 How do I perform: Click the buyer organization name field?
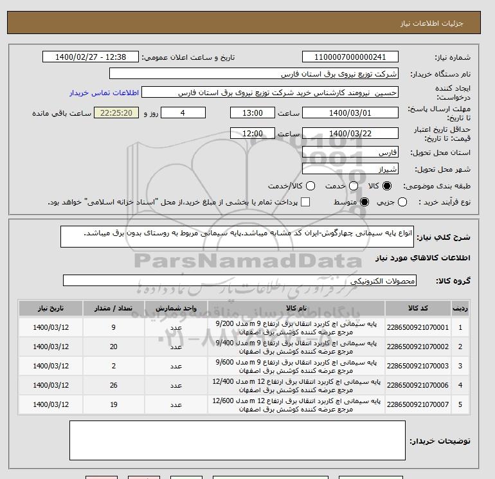coord(253,73)
